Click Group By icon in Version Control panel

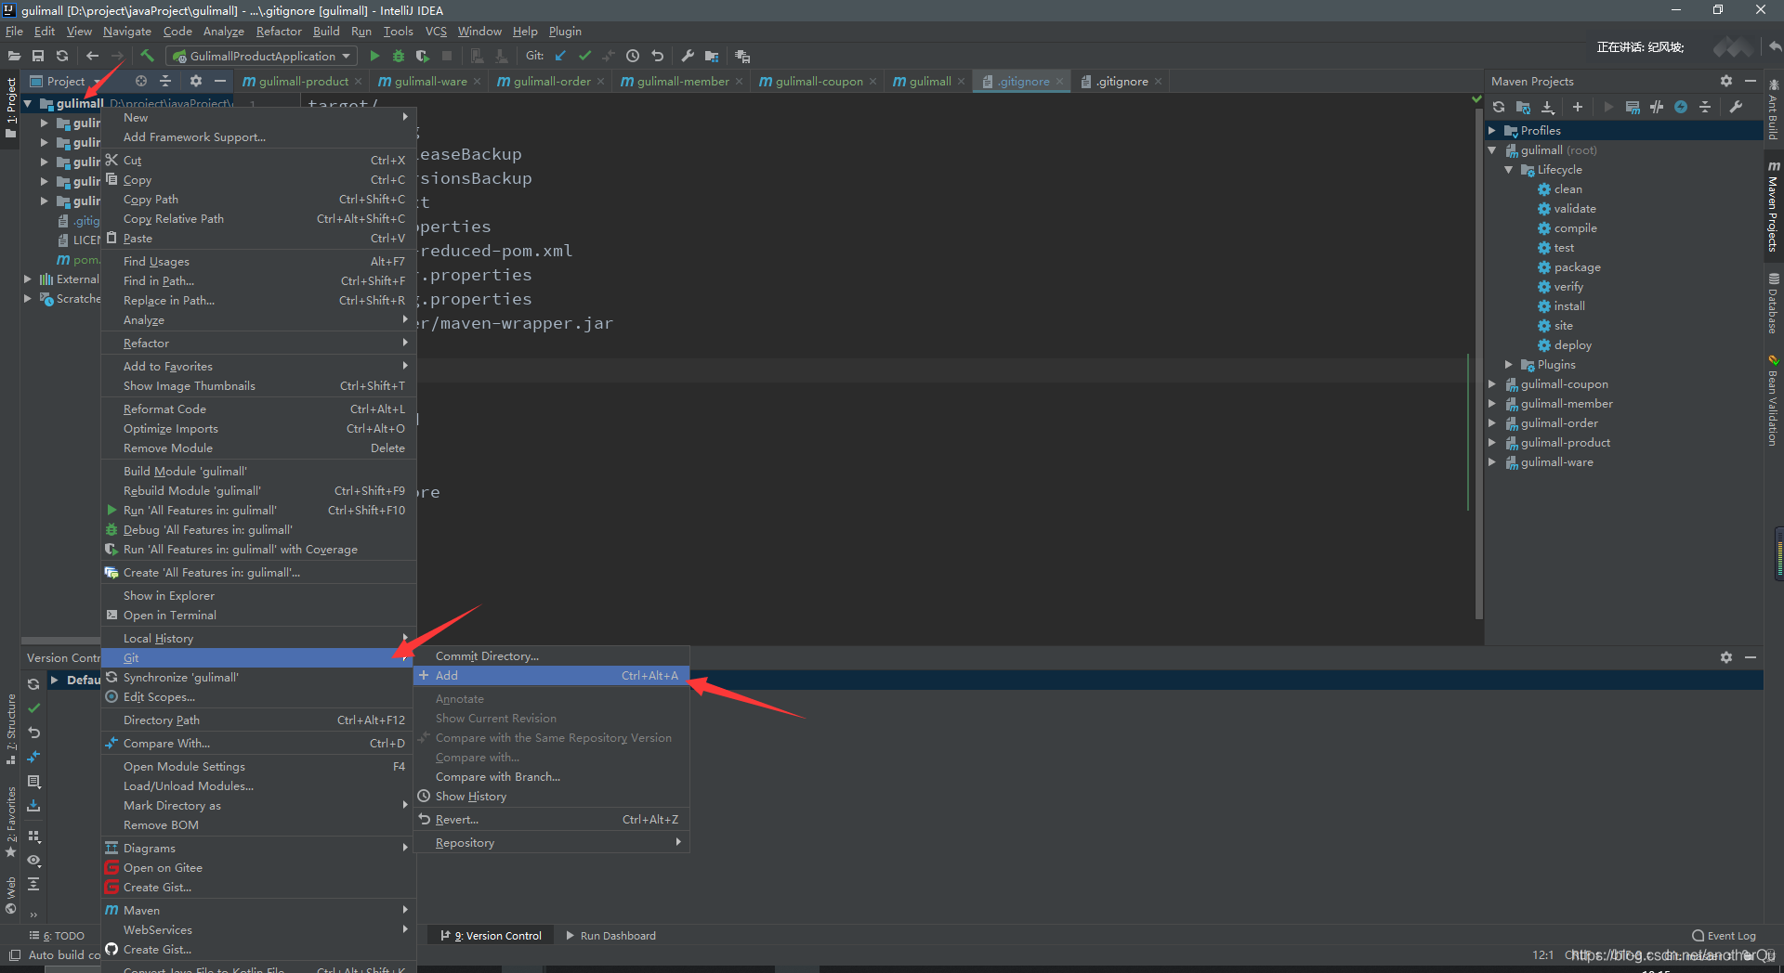pos(33,836)
